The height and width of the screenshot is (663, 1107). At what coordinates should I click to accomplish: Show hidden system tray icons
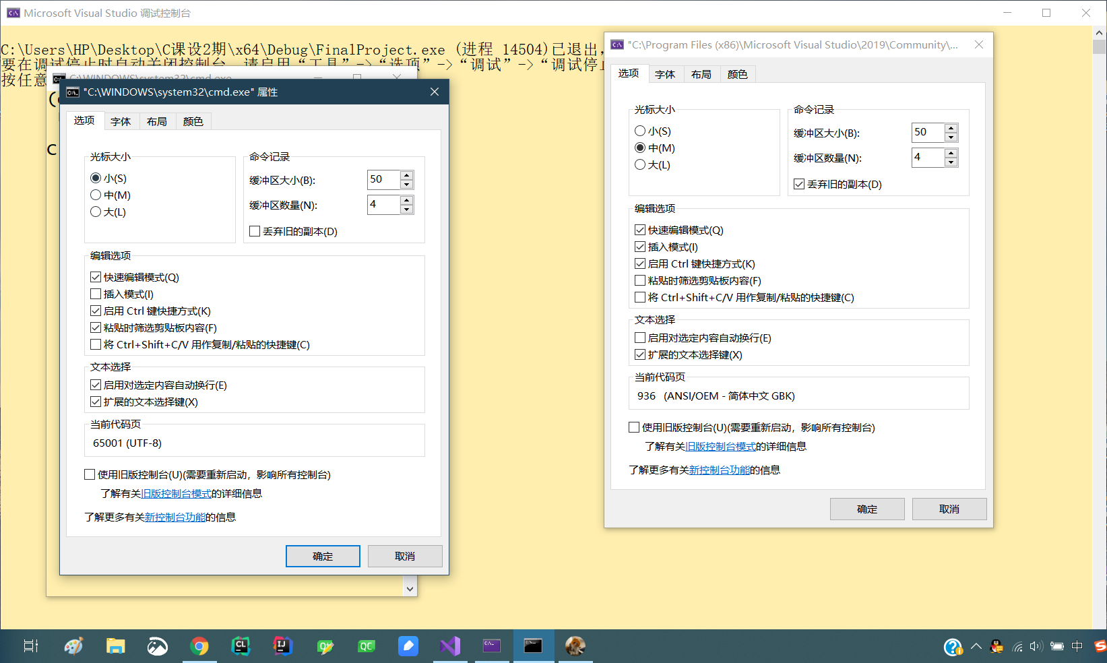976,647
